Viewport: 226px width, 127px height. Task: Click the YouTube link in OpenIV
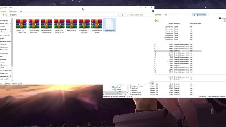pyautogui.click(x=222, y=18)
